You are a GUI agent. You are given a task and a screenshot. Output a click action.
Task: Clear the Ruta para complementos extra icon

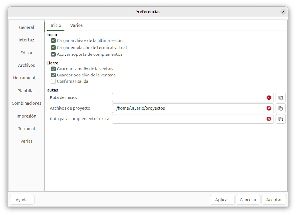pos(269,119)
